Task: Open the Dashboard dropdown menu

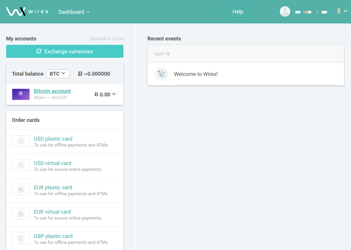Action: point(74,12)
